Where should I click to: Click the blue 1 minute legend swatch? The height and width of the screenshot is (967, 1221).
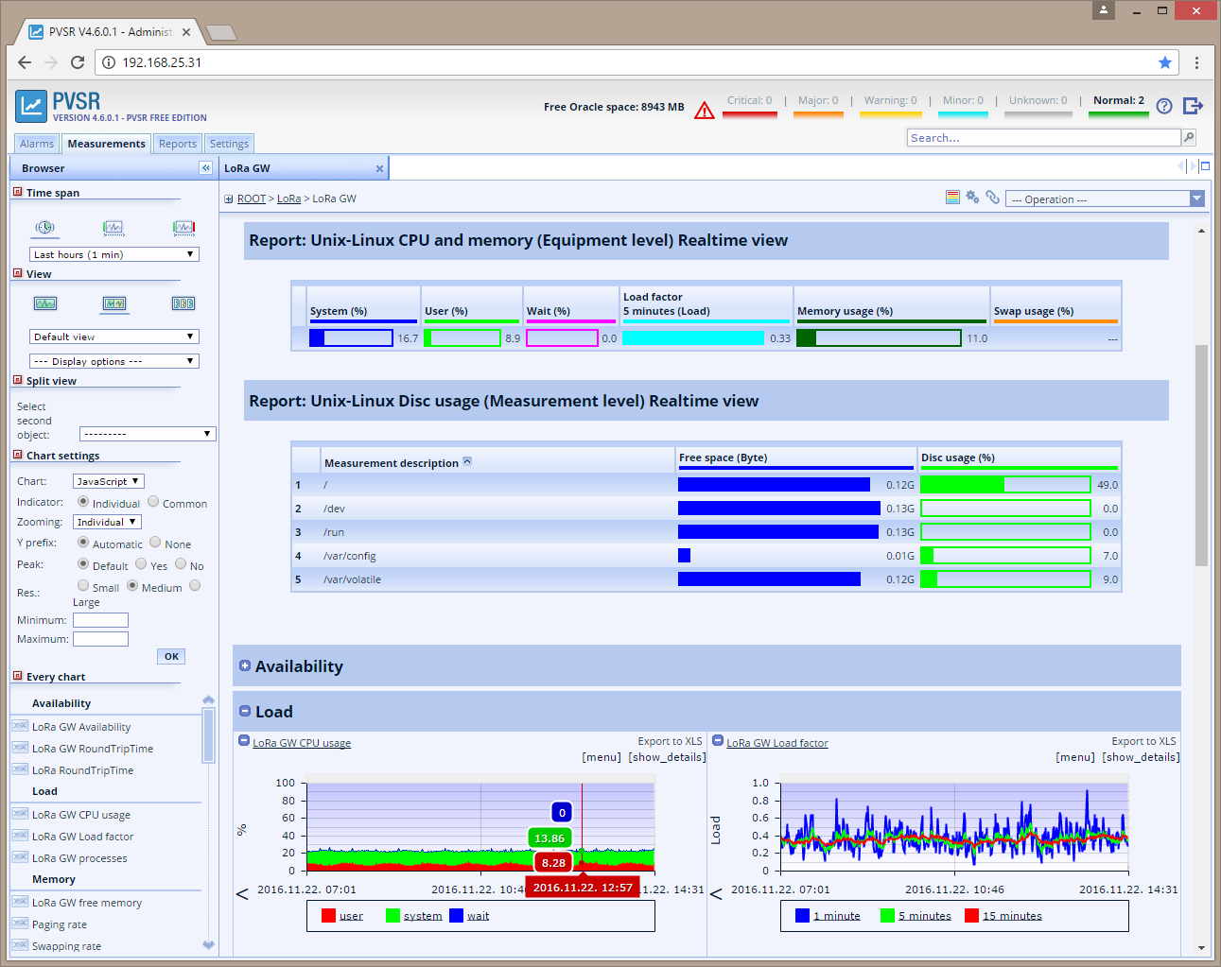pyautogui.click(x=802, y=915)
